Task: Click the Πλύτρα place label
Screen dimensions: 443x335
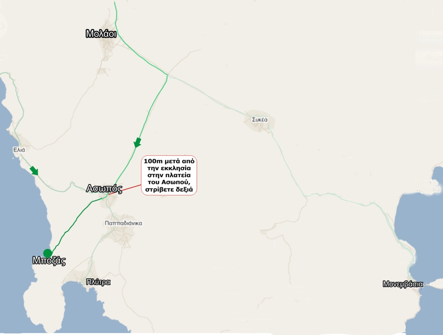Action: pyautogui.click(x=98, y=282)
